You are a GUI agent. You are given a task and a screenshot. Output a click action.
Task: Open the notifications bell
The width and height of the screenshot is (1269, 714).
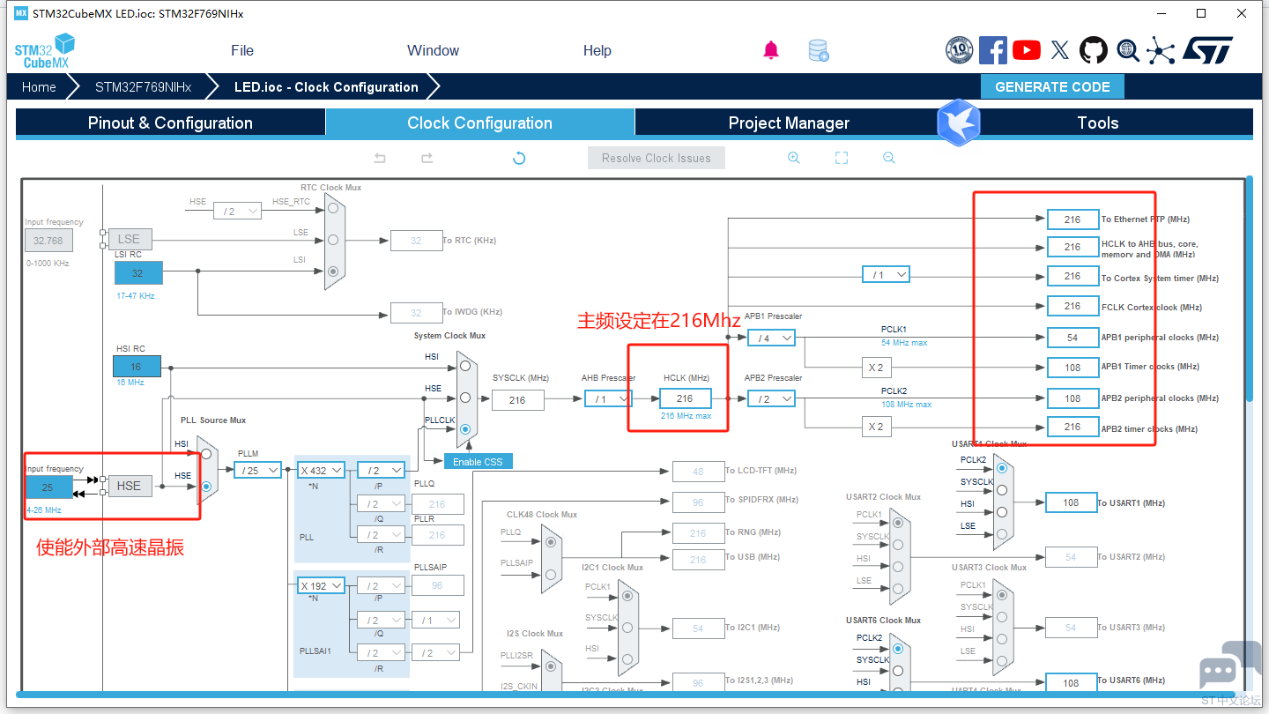tap(771, 50)
